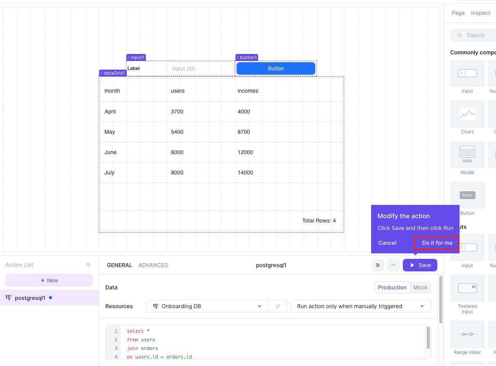The image size is (496, 366).
Task: Click the 'input sth' input field
Action: [x=200, y=68]
